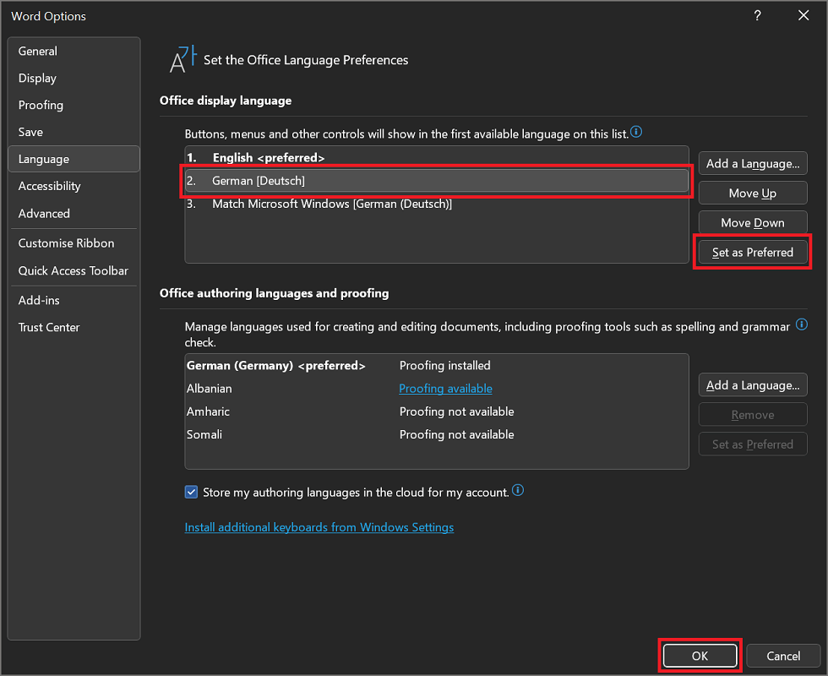Open the Display options category
Image resolution: width=828 pixels, height=676 pixels.
(x=74, y=78)
